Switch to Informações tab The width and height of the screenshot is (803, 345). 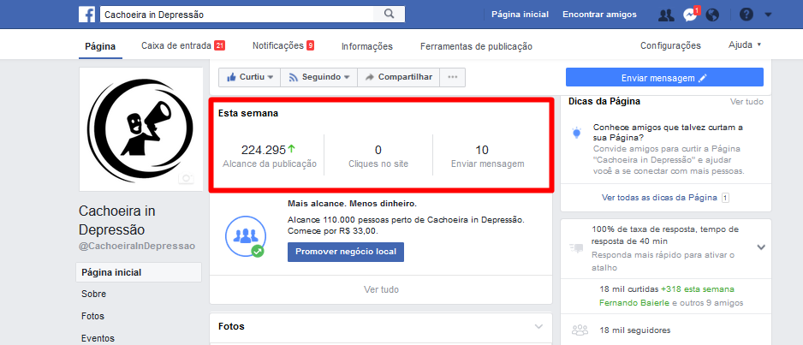pos(367,46)
